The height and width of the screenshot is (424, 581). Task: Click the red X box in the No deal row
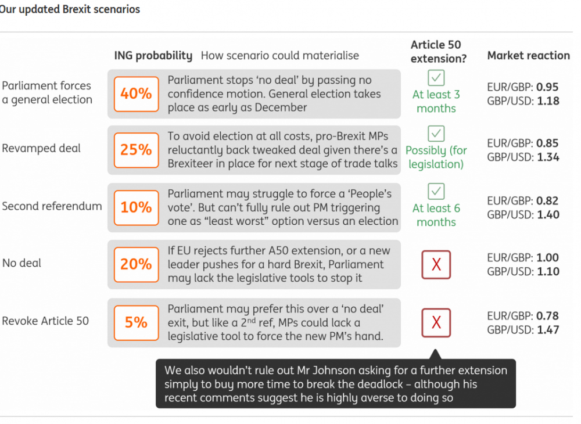tap(436, 265)
